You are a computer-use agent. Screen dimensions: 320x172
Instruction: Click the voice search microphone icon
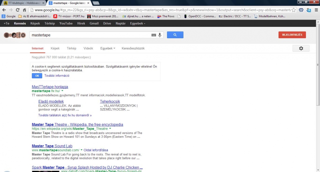click(160, 35)
